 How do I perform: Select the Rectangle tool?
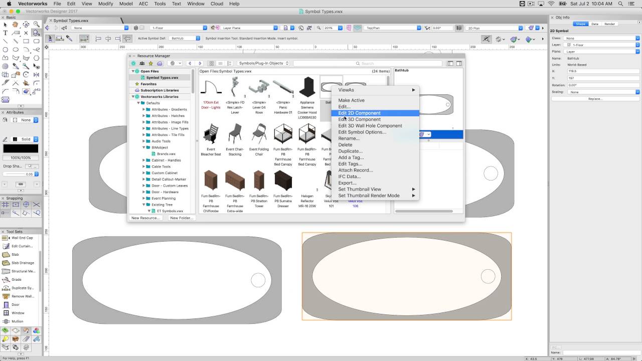click(x=26, y=41)
